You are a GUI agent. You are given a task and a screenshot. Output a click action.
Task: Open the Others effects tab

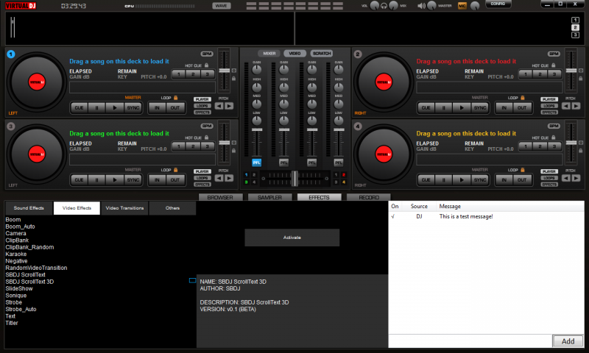pos(172,208)
